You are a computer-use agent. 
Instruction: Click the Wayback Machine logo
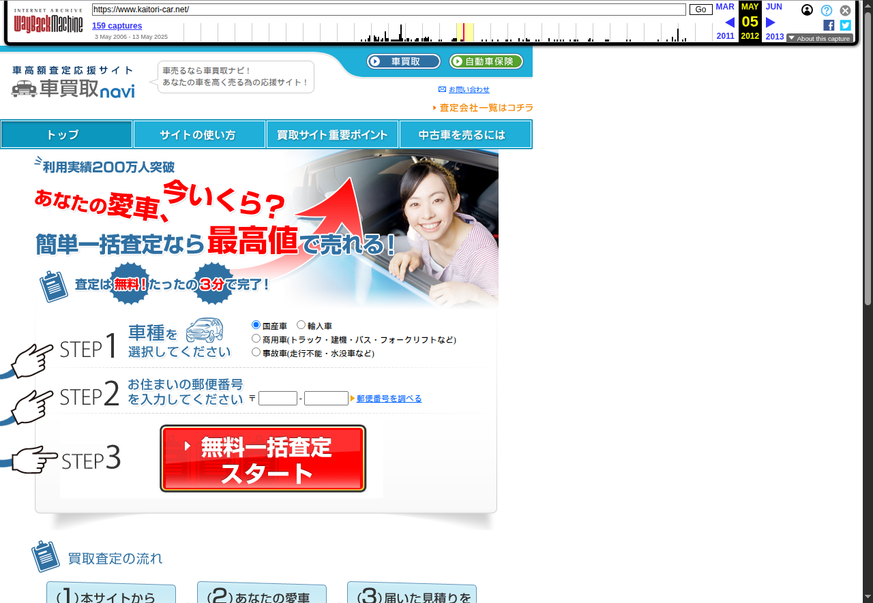[48, 21]
